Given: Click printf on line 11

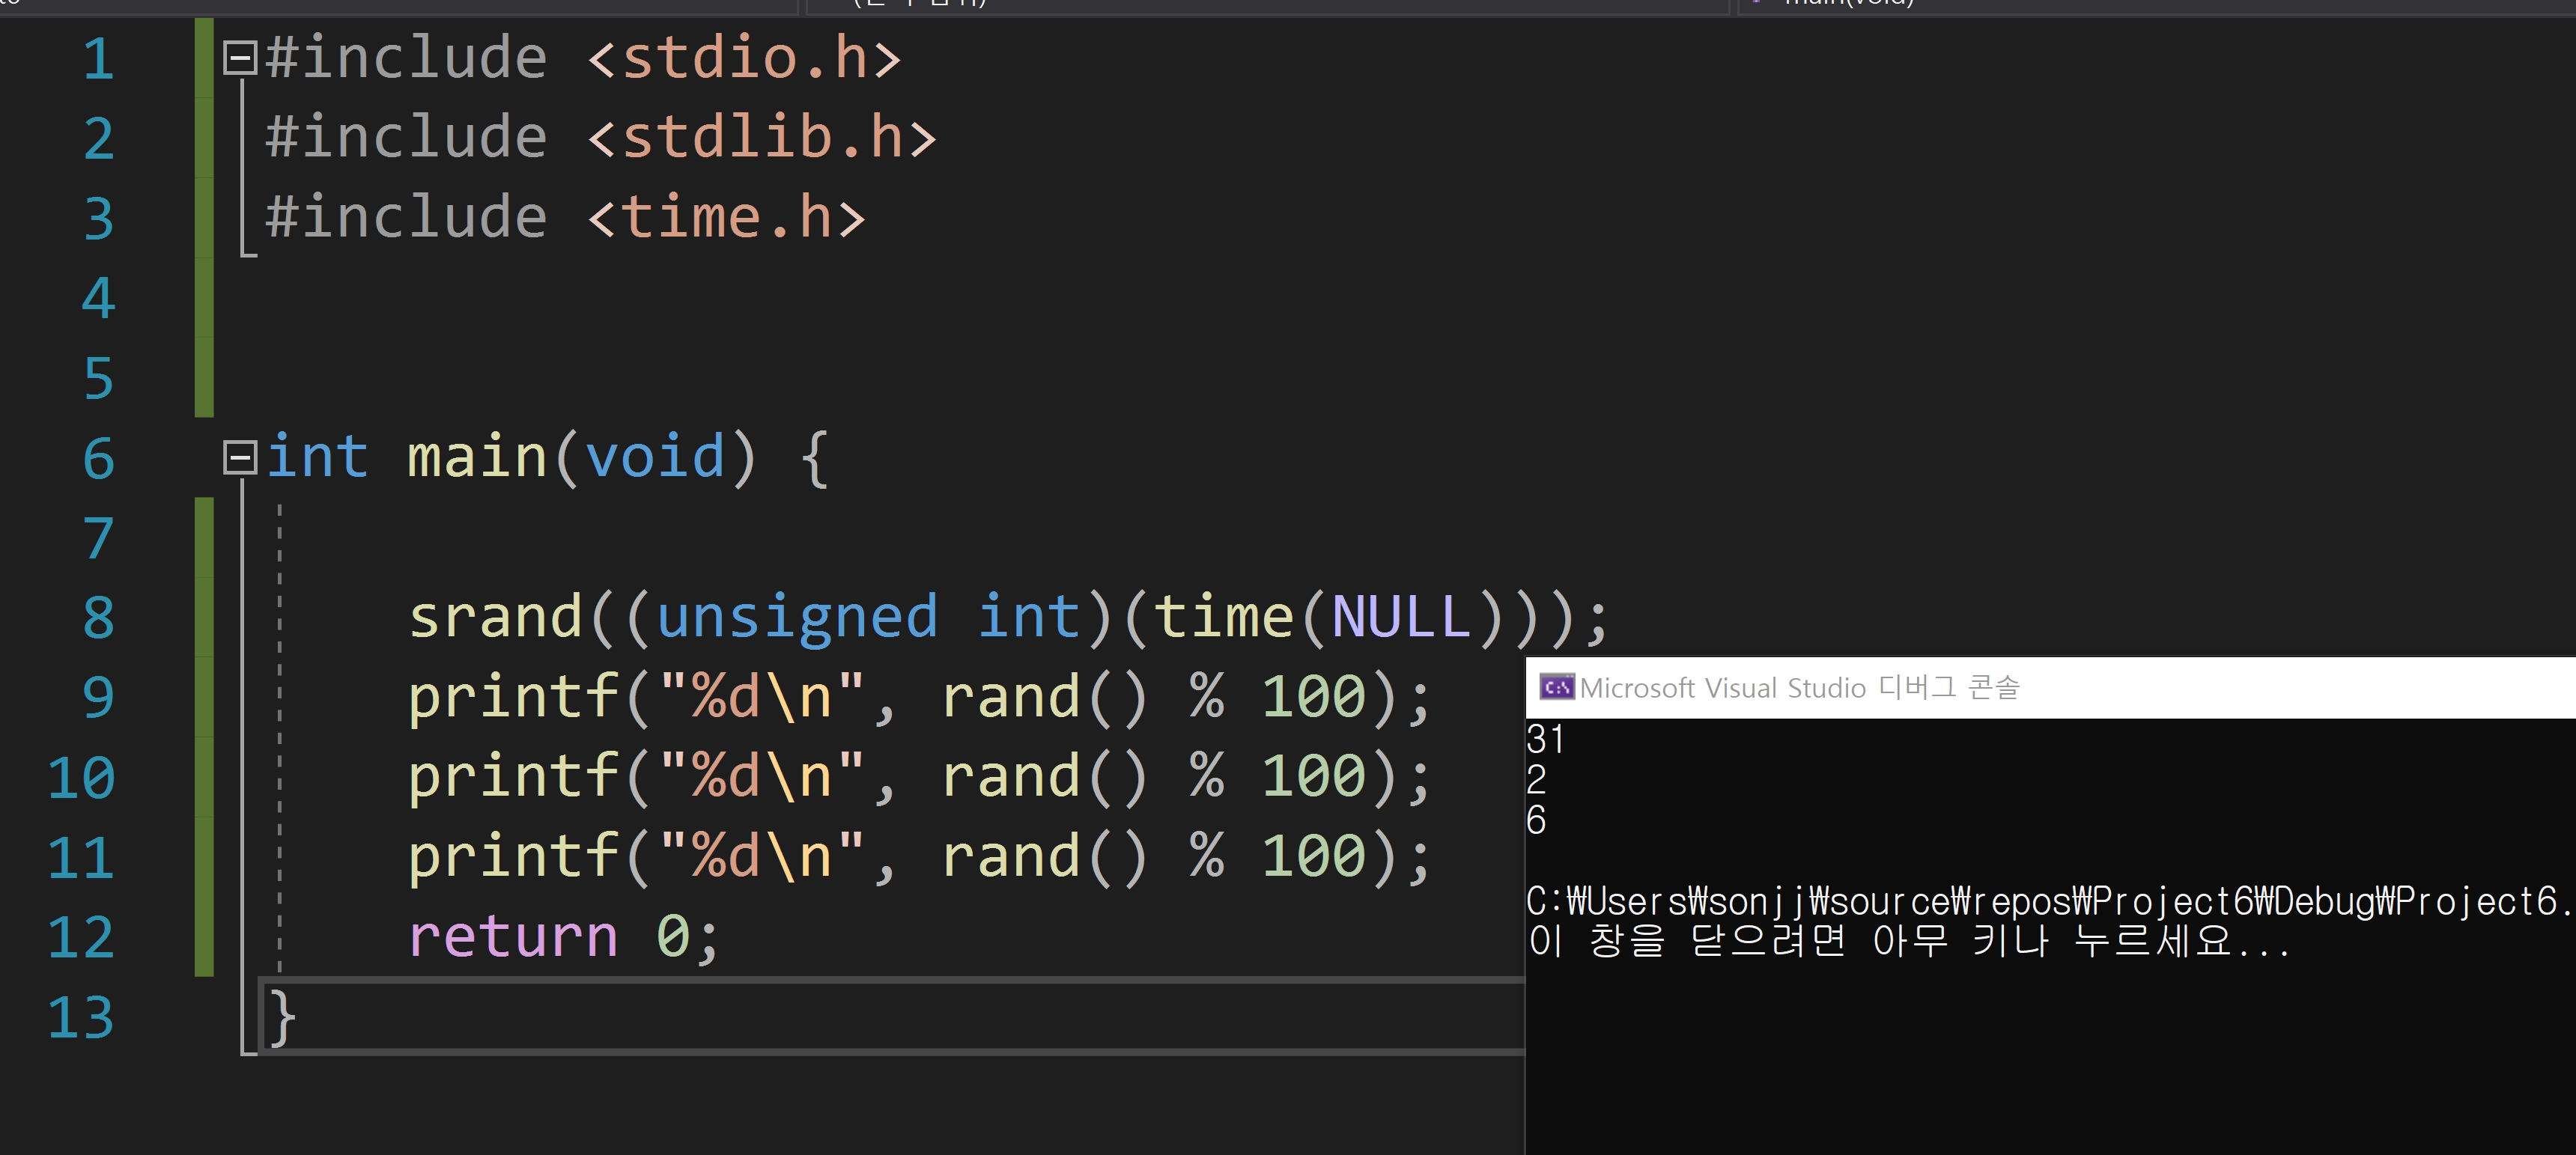Looking at the screenshot, I should point(514,858).
